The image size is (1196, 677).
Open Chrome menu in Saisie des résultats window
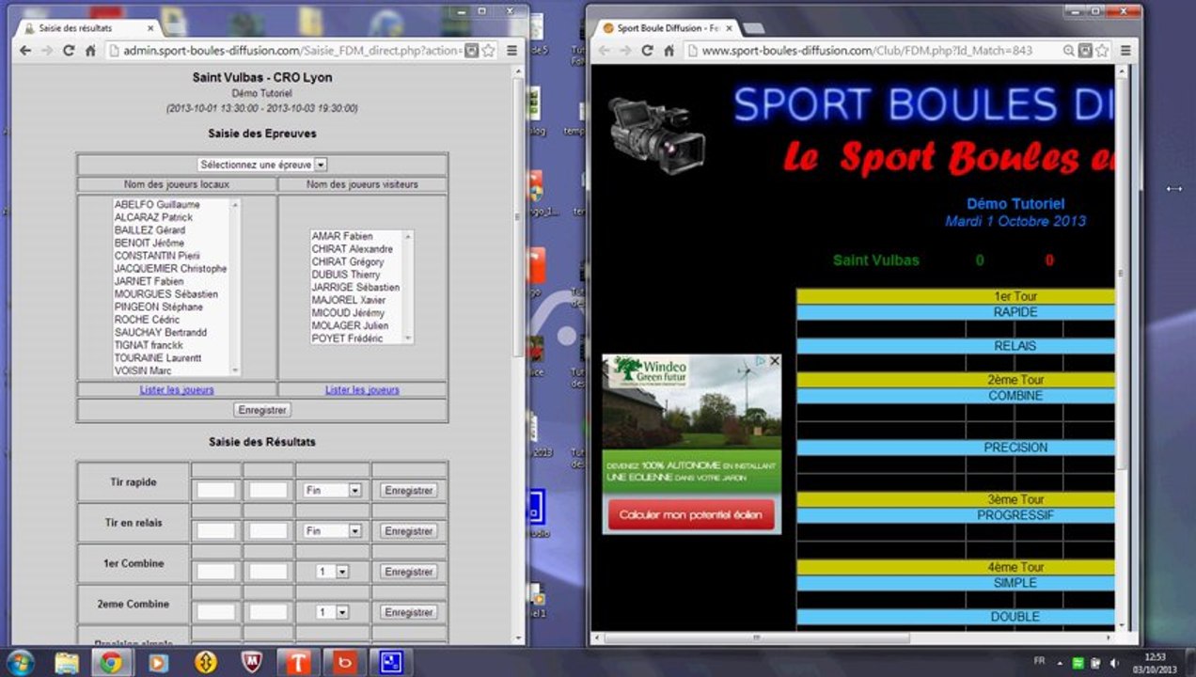512,51
